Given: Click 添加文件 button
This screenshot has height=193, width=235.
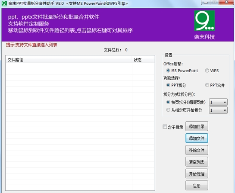Looking at the screenshot, I should tap(197, 138).
